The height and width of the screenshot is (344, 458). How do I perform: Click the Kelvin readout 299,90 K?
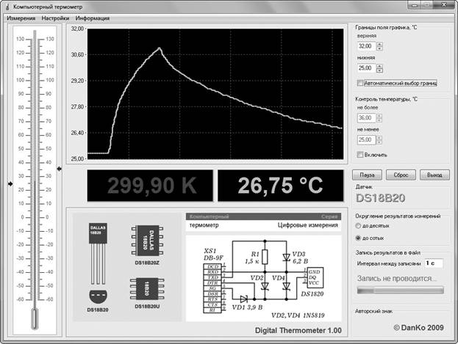point(150,186)
